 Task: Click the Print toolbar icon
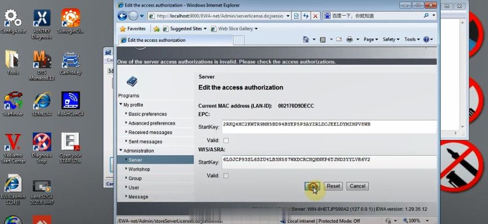[350, 39]
